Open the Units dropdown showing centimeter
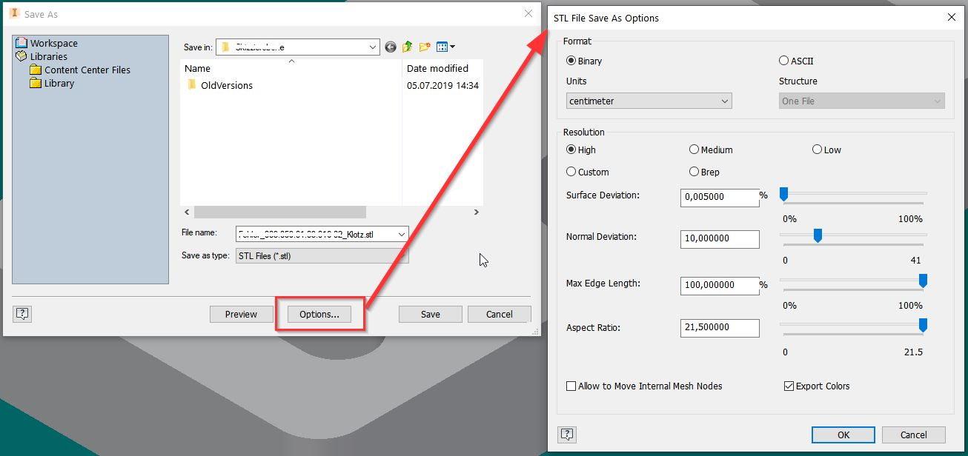Image resolution: width=968 pixels, height=456 pixels. (649, 101)
